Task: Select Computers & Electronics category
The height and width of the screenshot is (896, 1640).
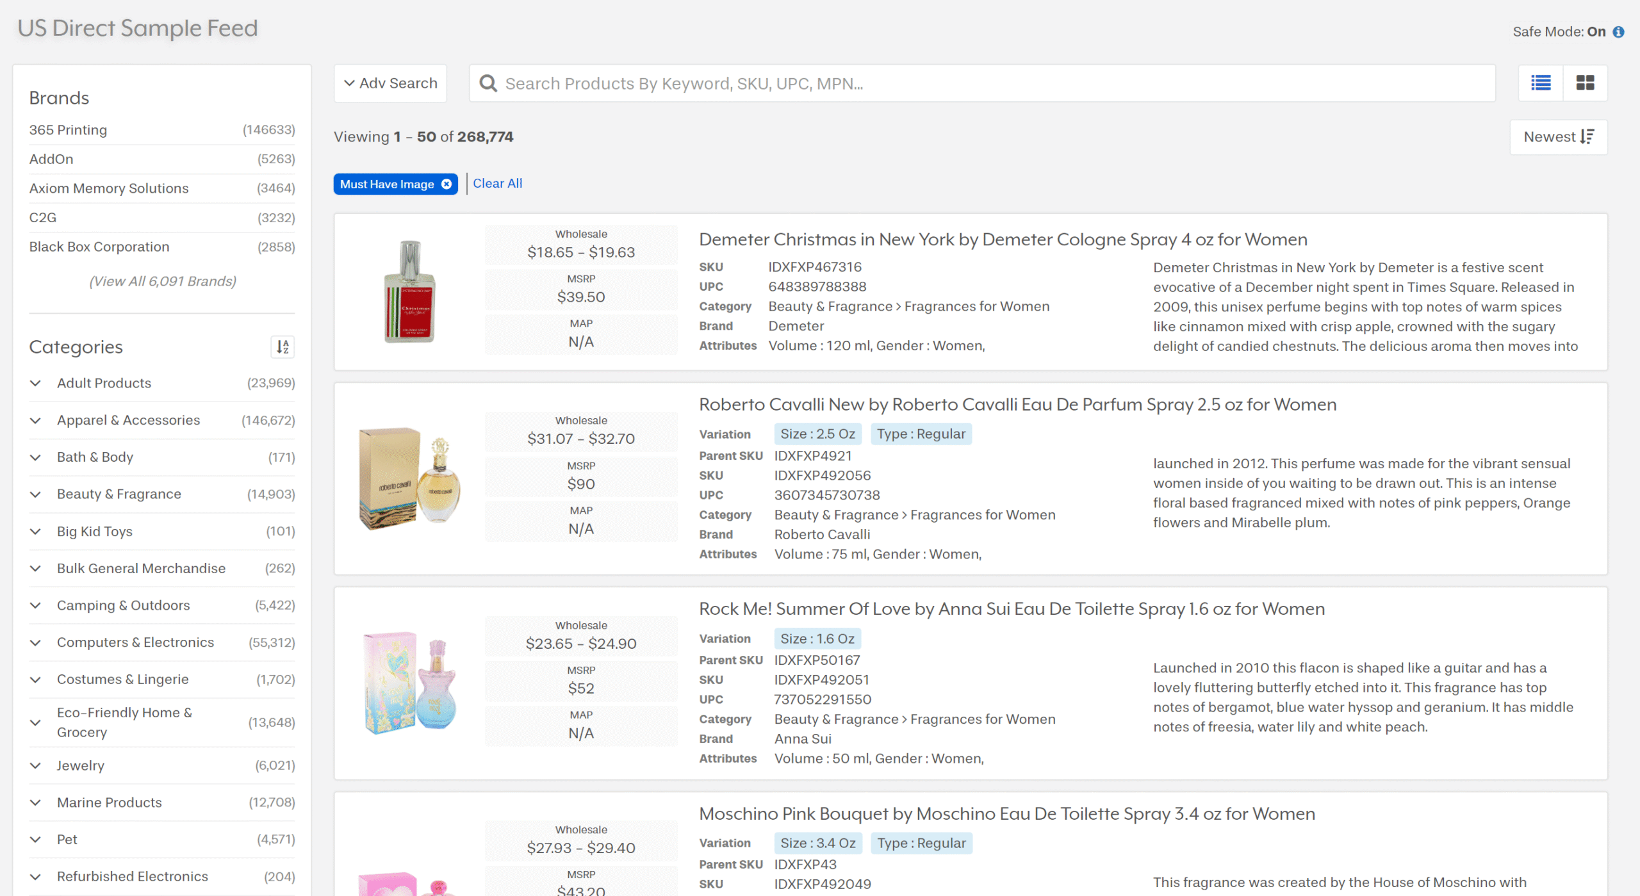Action: pyautogui.click(x=135, y=642)
